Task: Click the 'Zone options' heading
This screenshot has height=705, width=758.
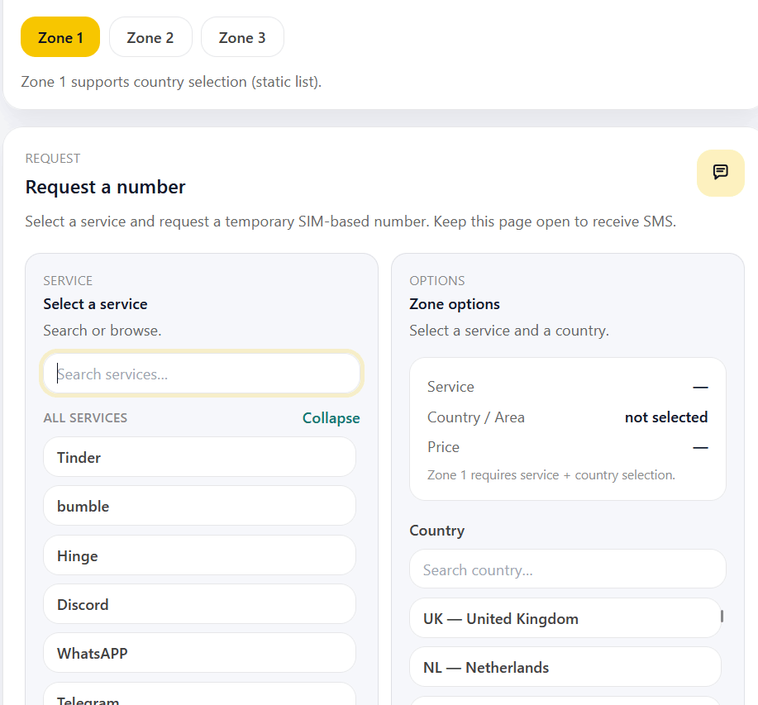Action: 455,304
